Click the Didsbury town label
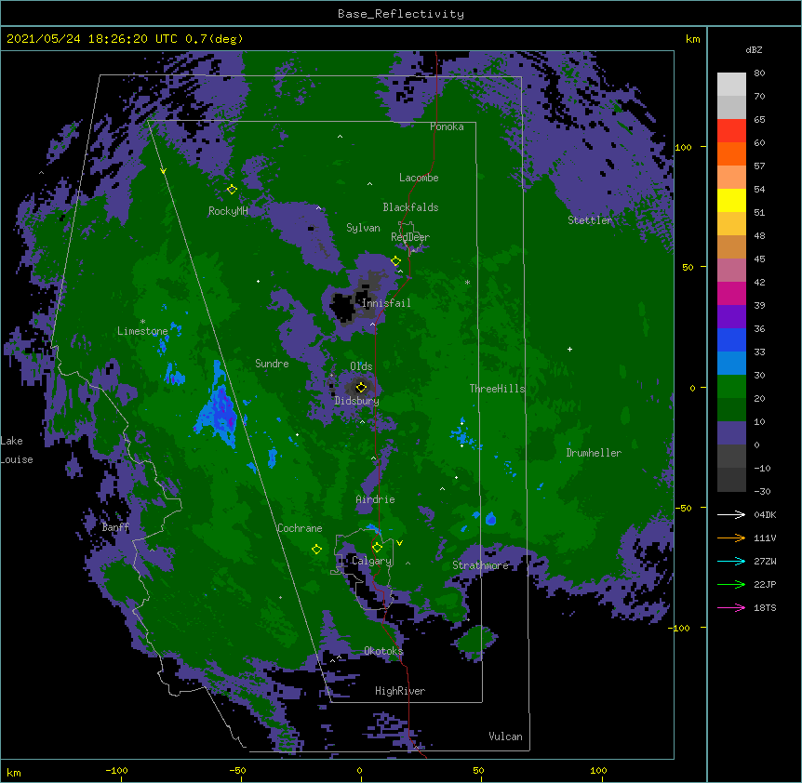 click(x=357, y=401)
